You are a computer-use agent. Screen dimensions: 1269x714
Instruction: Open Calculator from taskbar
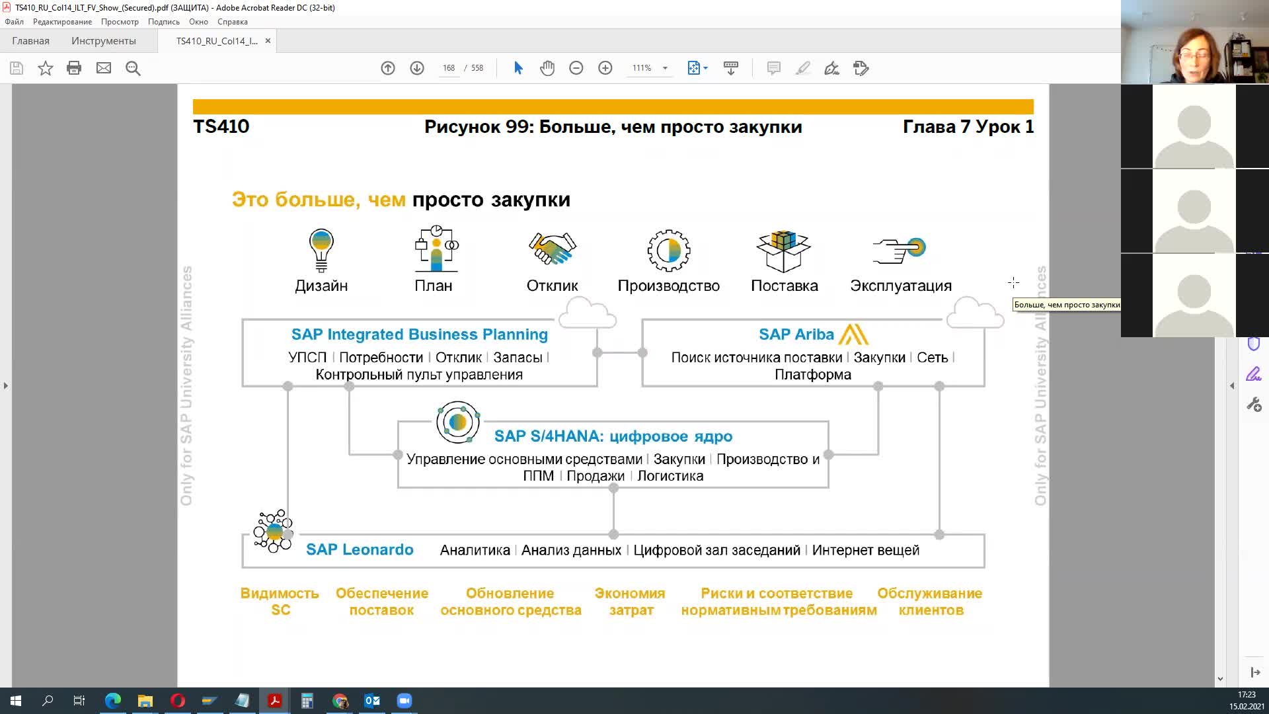tap(307, 701)
